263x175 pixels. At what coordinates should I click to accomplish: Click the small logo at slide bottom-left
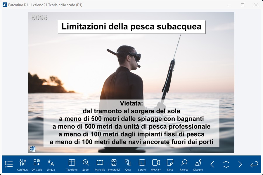32,149
